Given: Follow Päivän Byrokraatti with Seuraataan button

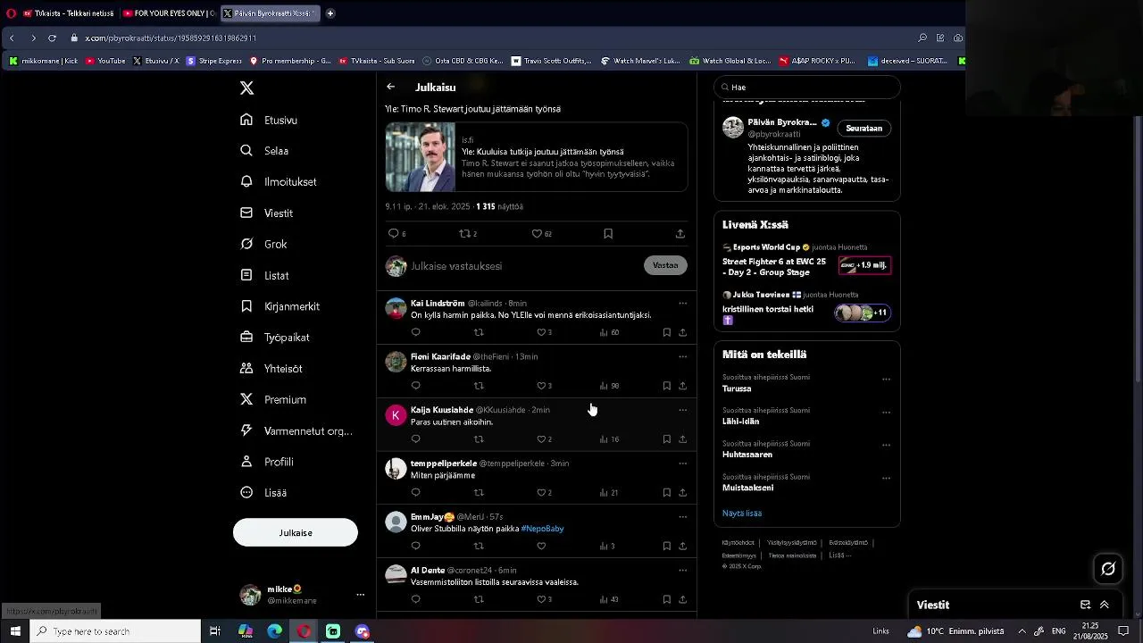Looking at the screenshot, I should tap(864, 129).
